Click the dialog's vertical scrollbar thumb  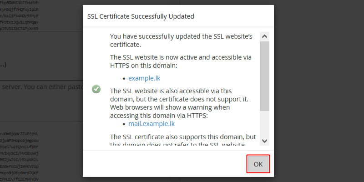pos(264,76)
